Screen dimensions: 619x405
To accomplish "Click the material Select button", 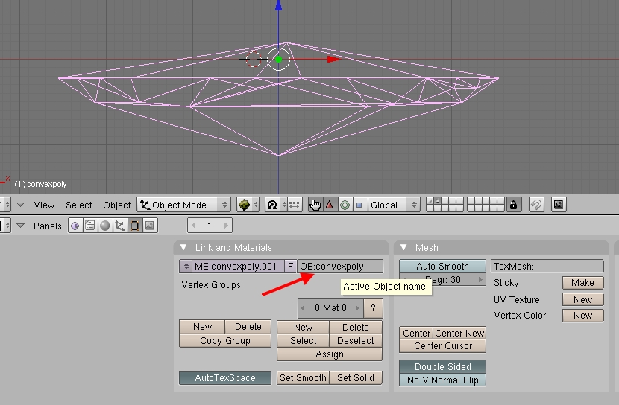I will coord(304,341).
